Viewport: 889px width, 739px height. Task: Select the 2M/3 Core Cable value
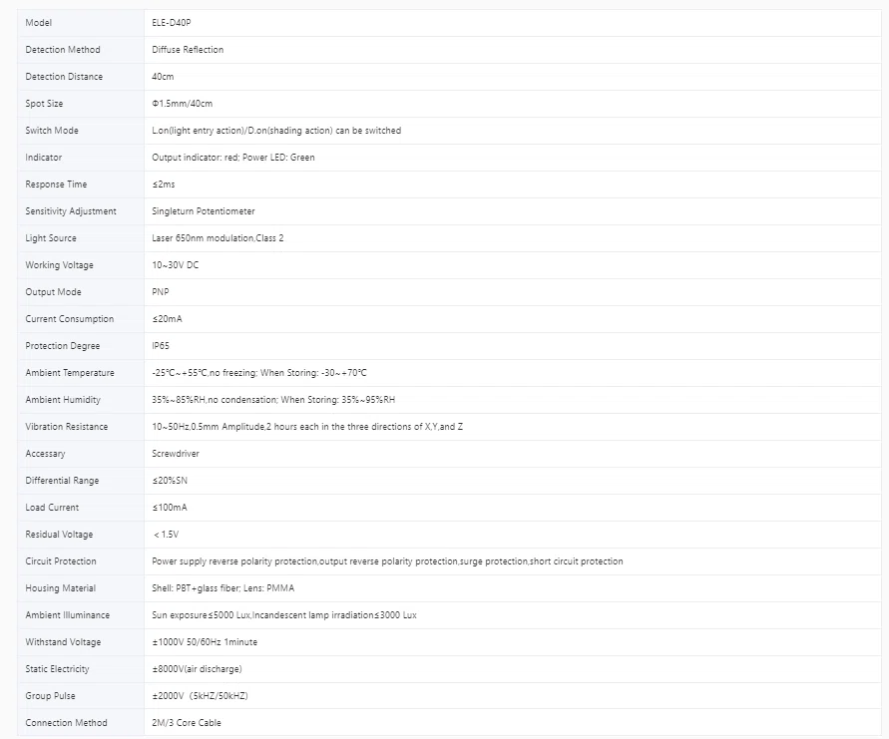tap(186, 723)
